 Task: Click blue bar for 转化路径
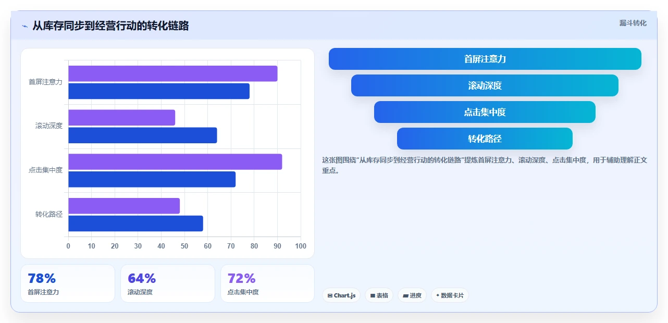click(135, 223)
